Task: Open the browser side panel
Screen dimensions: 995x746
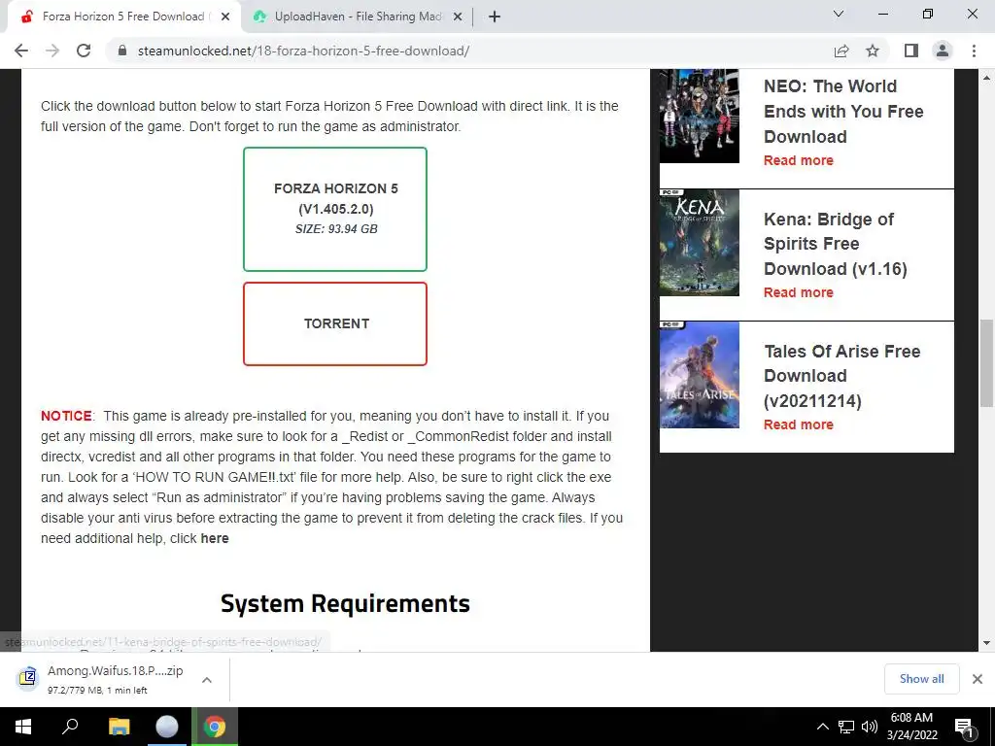Action: 911,51
